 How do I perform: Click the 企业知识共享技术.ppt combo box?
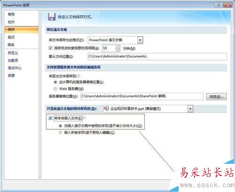tap(148, 109)
